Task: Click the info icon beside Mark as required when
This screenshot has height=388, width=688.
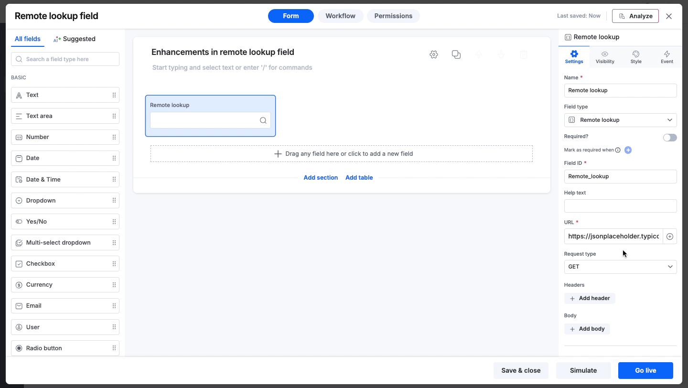Action: tap(618, 150)
